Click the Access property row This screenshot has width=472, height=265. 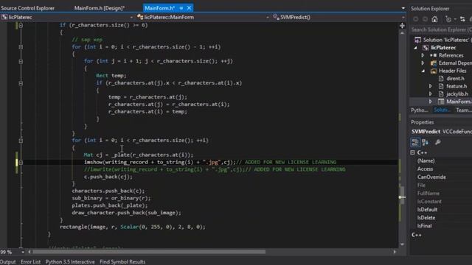[x=441, y=169]
